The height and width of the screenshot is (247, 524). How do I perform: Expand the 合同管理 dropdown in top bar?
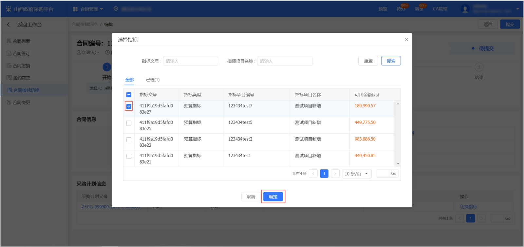click(x=88, y=9)
